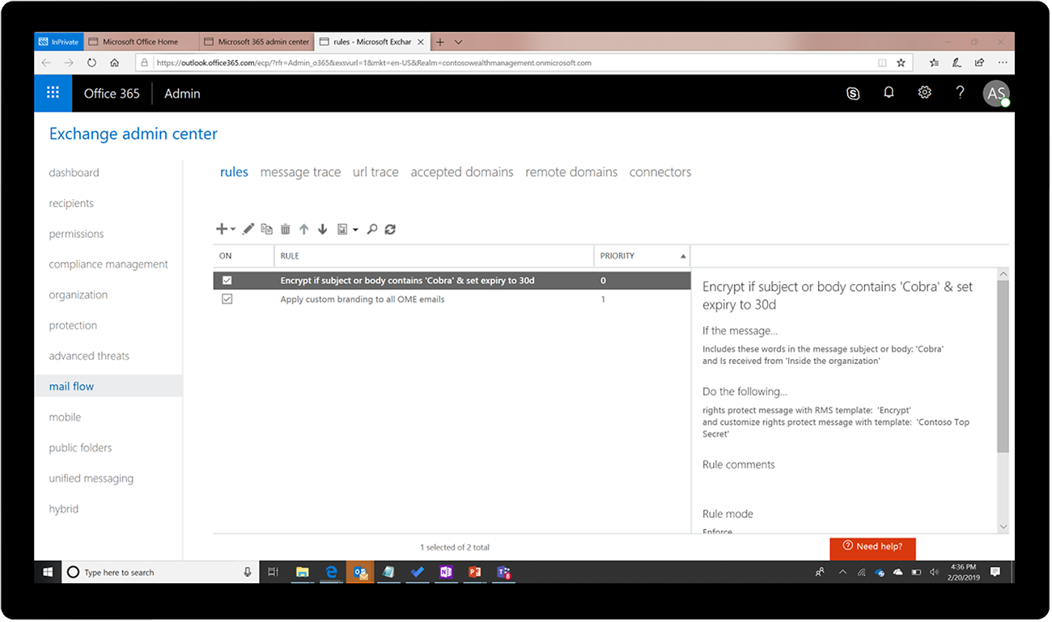Image resolution: width=1052 pixels, height=622 pixels.
Task: Click the Need help button
Action: tap(872, 548)
